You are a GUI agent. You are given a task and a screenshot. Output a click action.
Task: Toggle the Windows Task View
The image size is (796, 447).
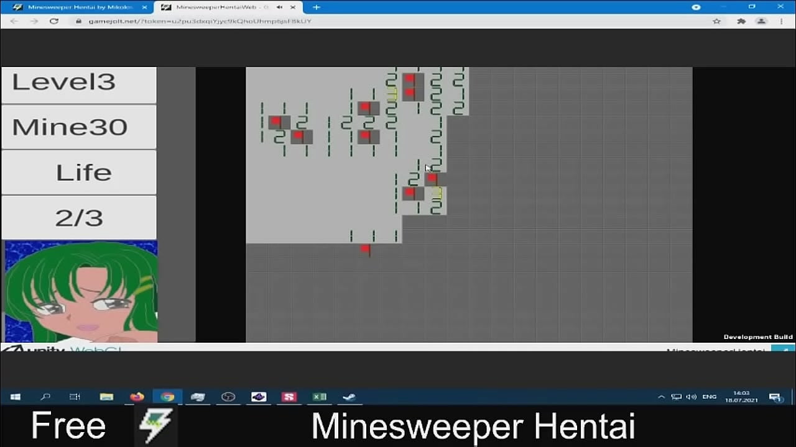75,397
